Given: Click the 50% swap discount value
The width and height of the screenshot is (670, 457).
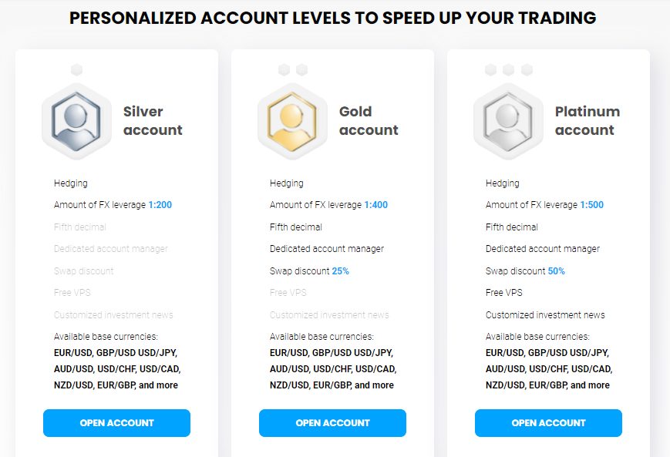Looking at the screenshot, I should (556, 271).
